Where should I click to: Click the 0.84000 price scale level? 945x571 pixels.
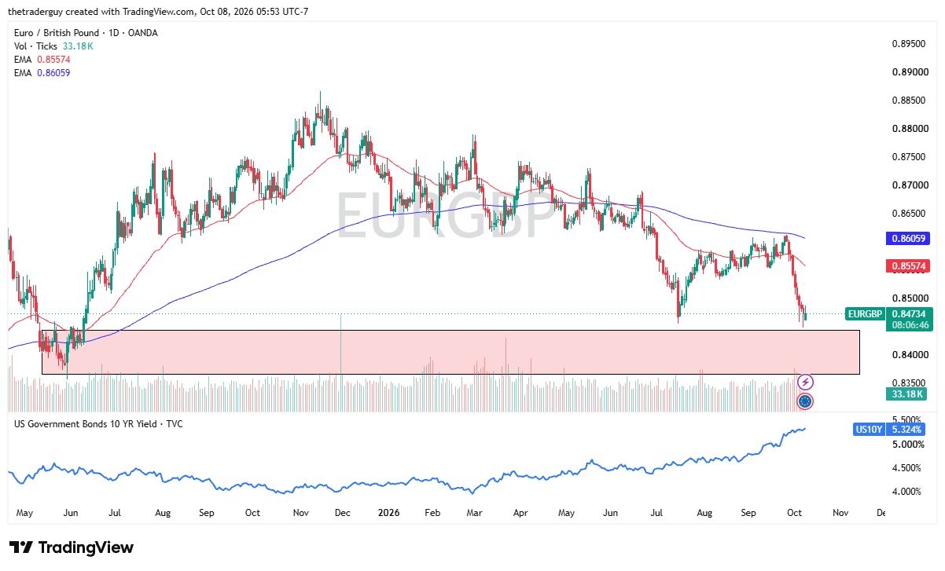click(910, 355)
